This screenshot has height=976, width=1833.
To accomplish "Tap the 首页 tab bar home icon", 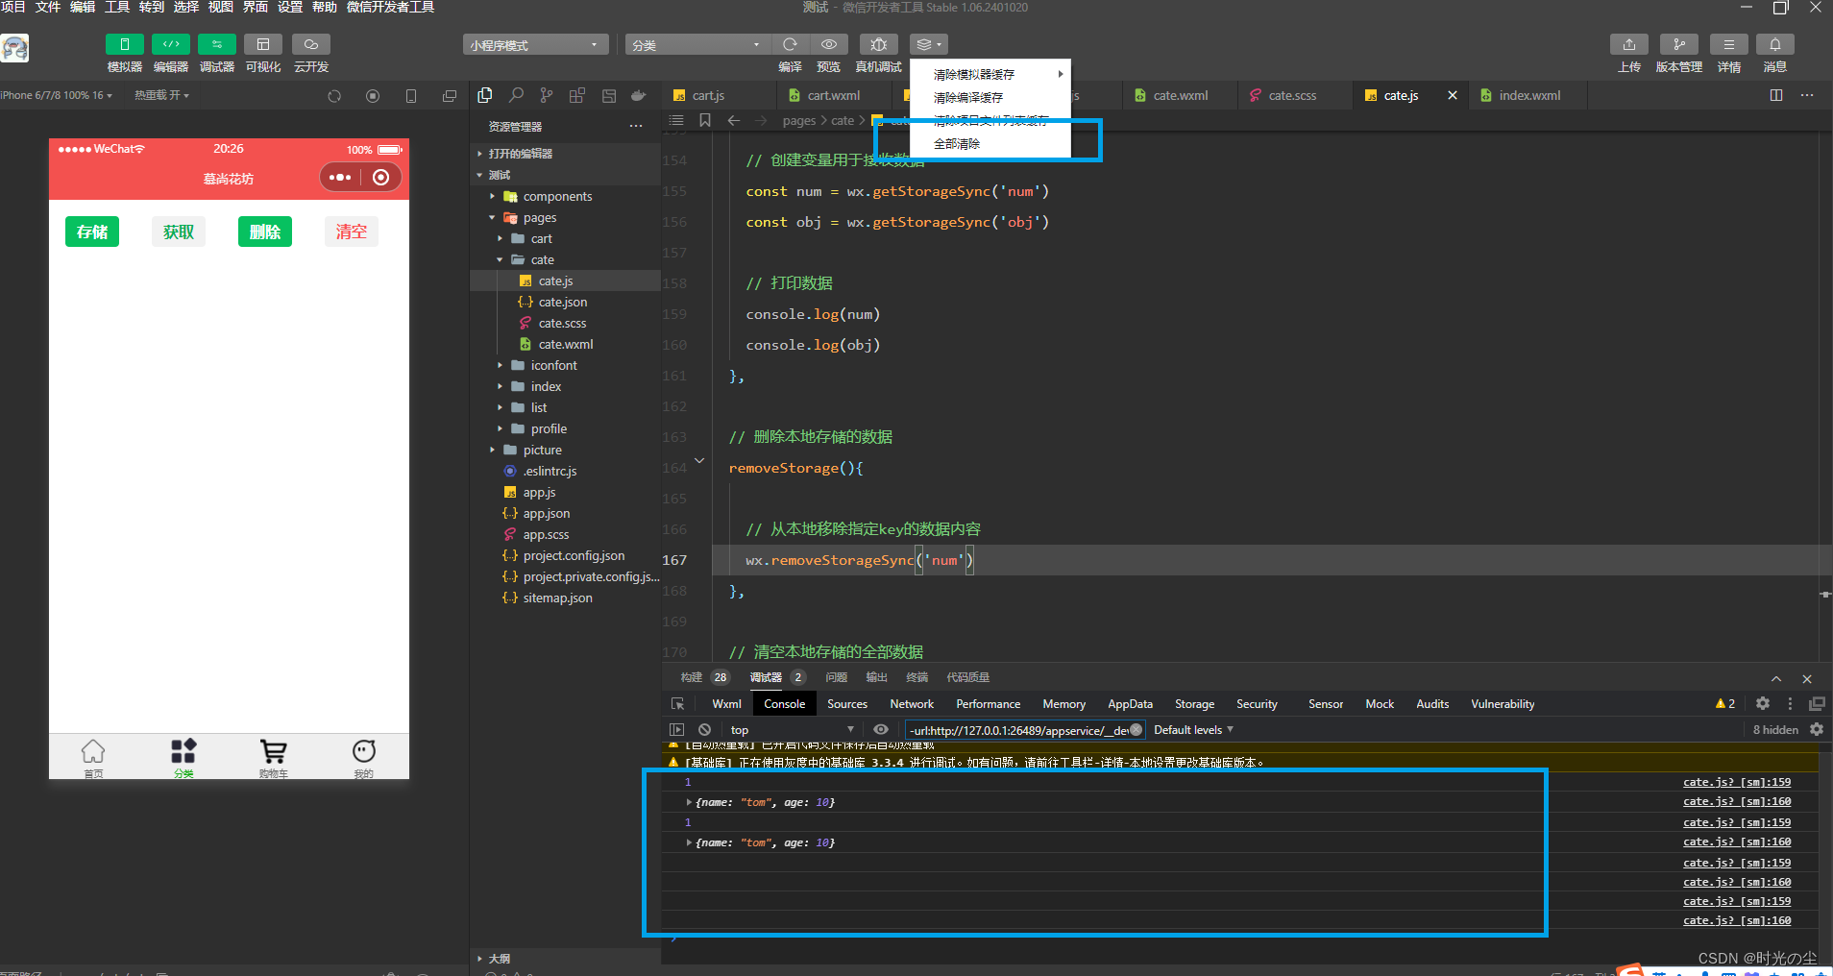I will point(93,758).
